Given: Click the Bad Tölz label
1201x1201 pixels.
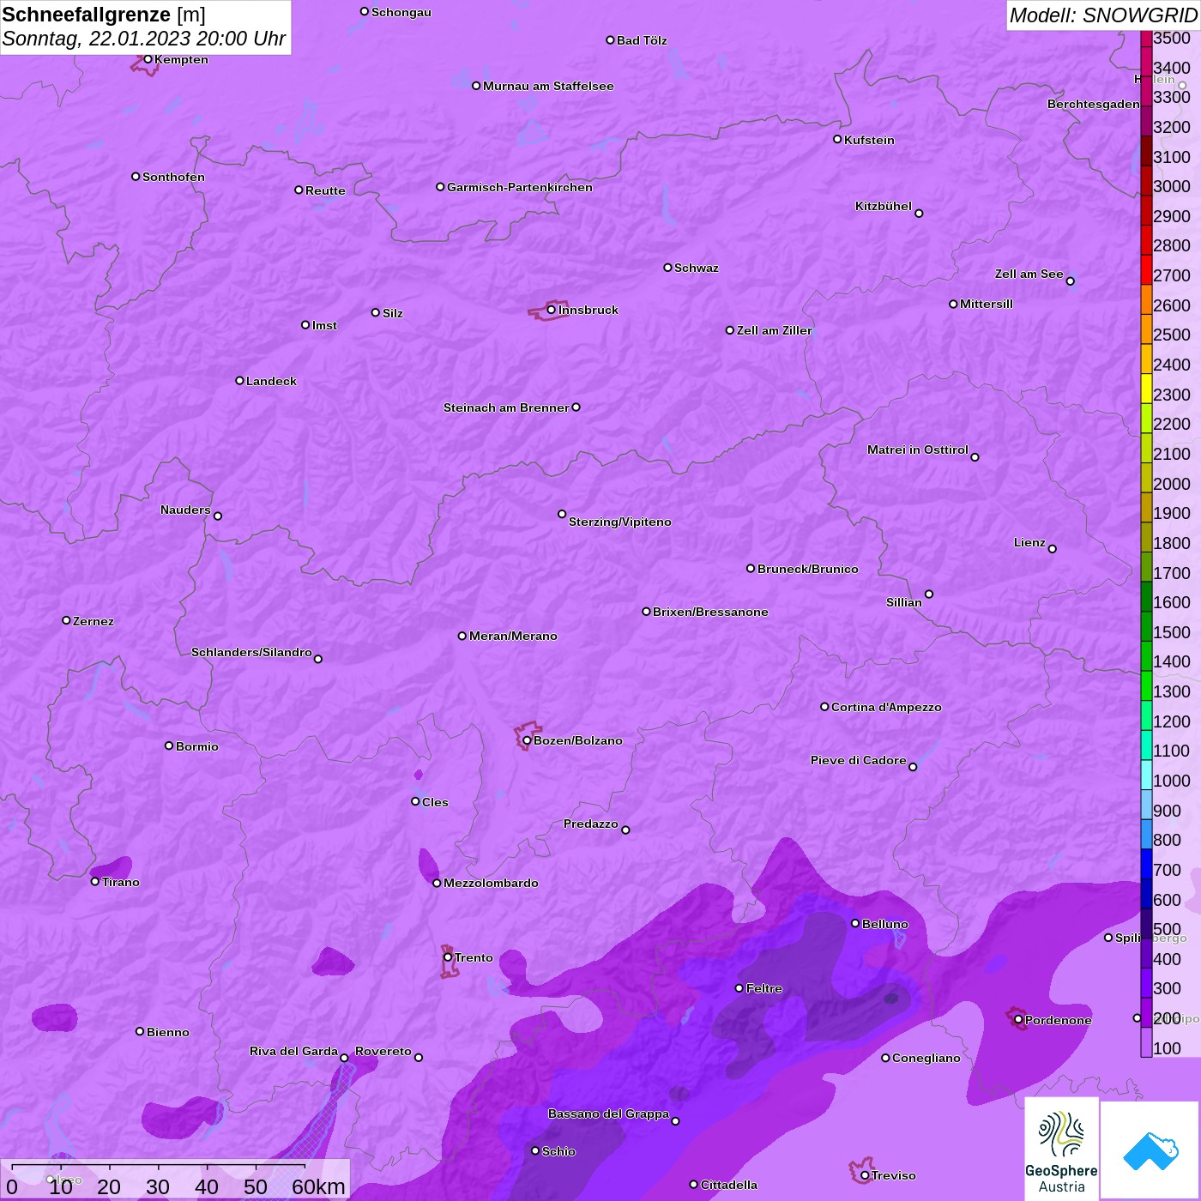Looking at the screenshot, I should (642, 40).
